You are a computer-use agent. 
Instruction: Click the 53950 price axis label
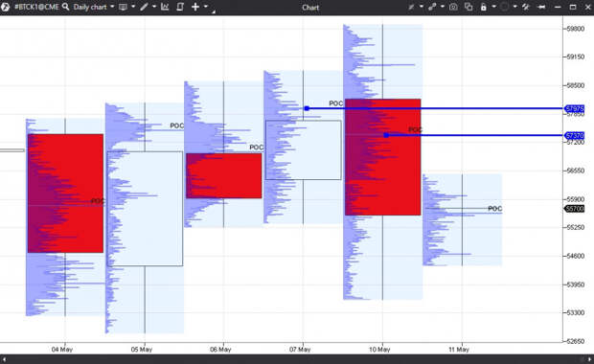[576, 284]
